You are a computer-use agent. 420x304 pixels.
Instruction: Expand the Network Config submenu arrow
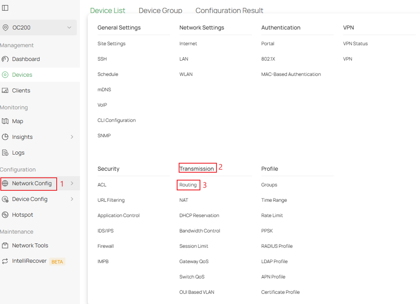tap(72, 183)
